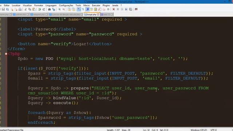Open the Localizar menu
This screenshot has height=131, width=233.
pyautogui.click(x=16, y=5)
